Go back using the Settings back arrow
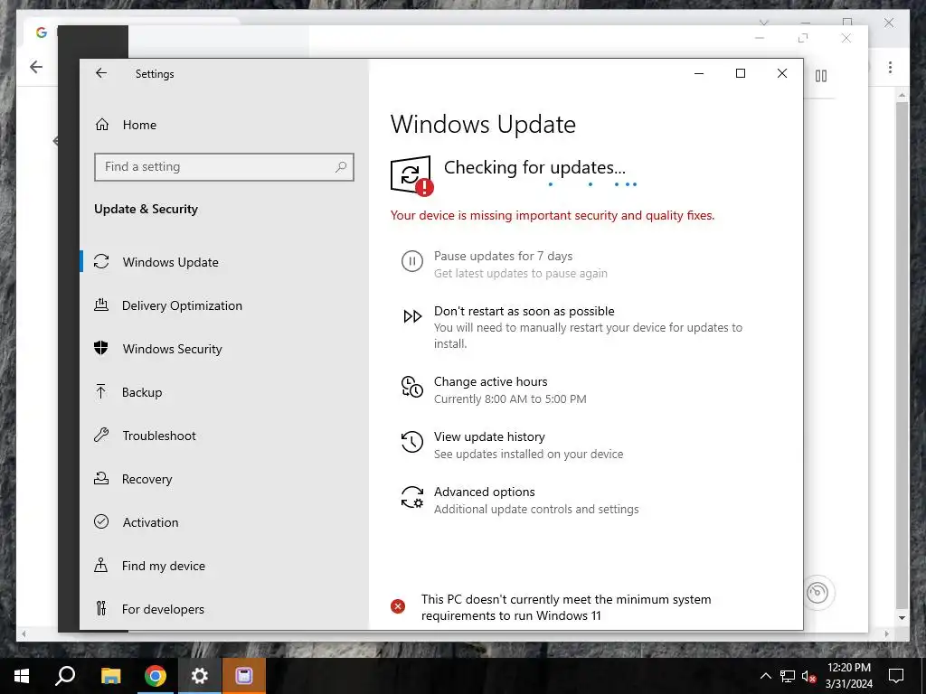Viewport: 926px width, 694px height. tap(101, 73)
